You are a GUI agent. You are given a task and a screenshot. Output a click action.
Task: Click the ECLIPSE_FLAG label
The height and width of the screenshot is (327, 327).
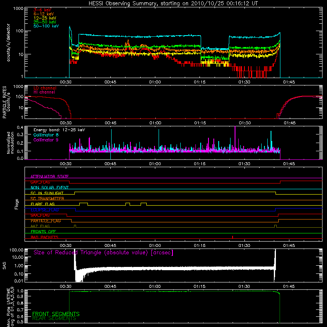(x=45, y=210)
